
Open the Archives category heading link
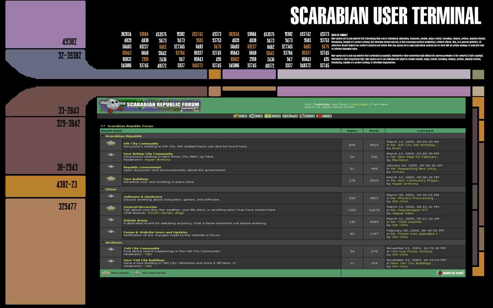click(114, 243)
